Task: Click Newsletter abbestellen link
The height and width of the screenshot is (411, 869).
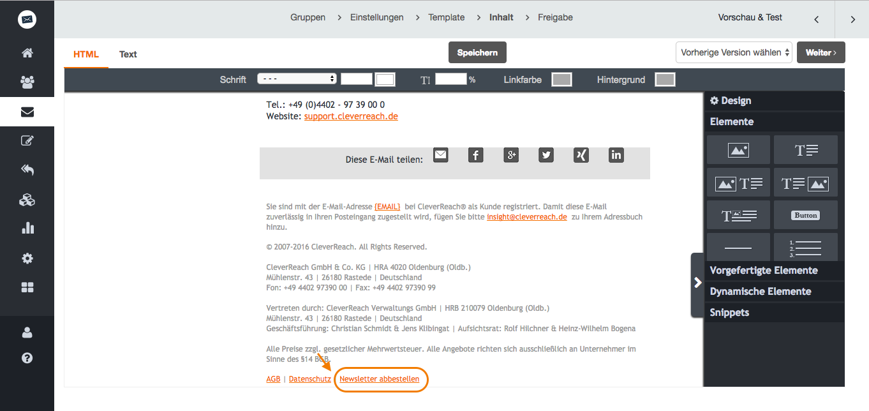Action: (380, 379)
